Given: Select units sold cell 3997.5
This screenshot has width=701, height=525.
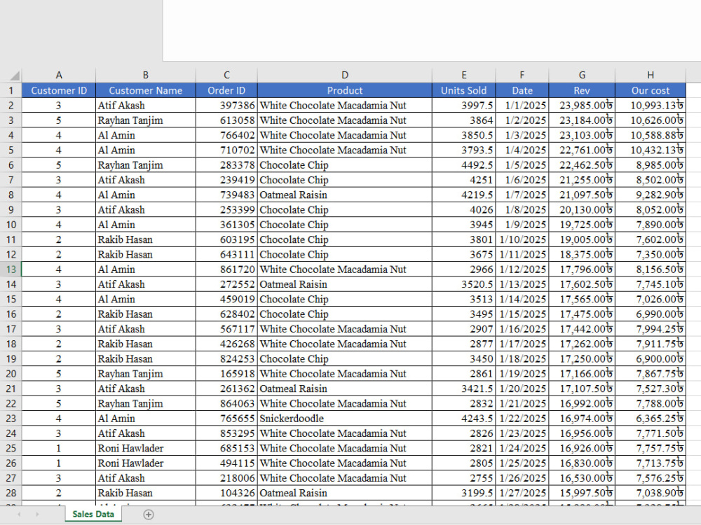Looking at the screenshot, I should click(463, 106).
